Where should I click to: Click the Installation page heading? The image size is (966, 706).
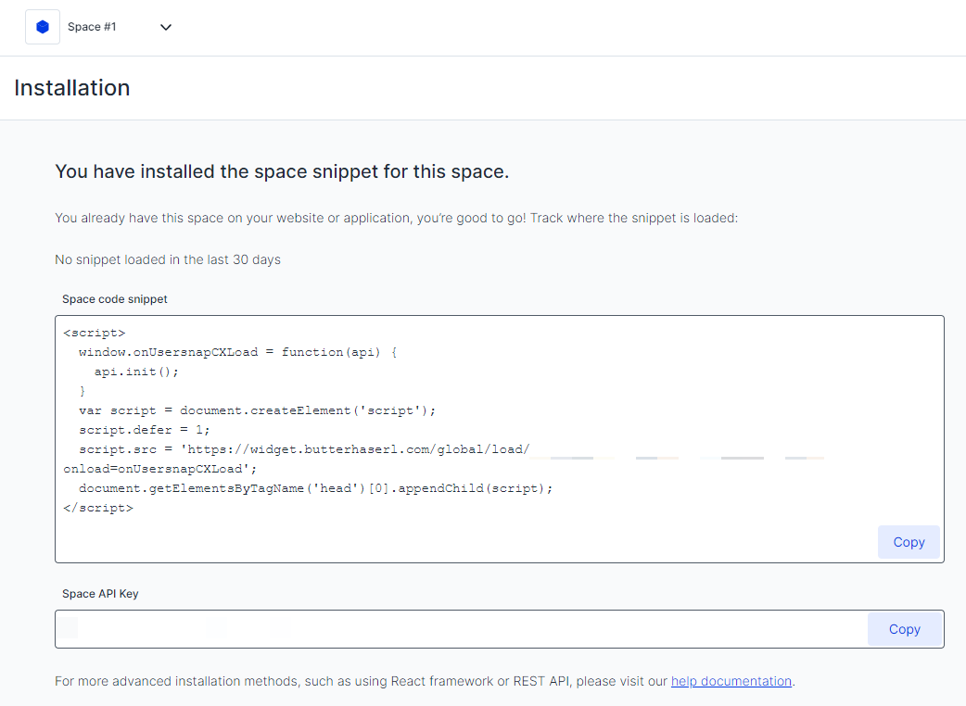tap(72, 87)
